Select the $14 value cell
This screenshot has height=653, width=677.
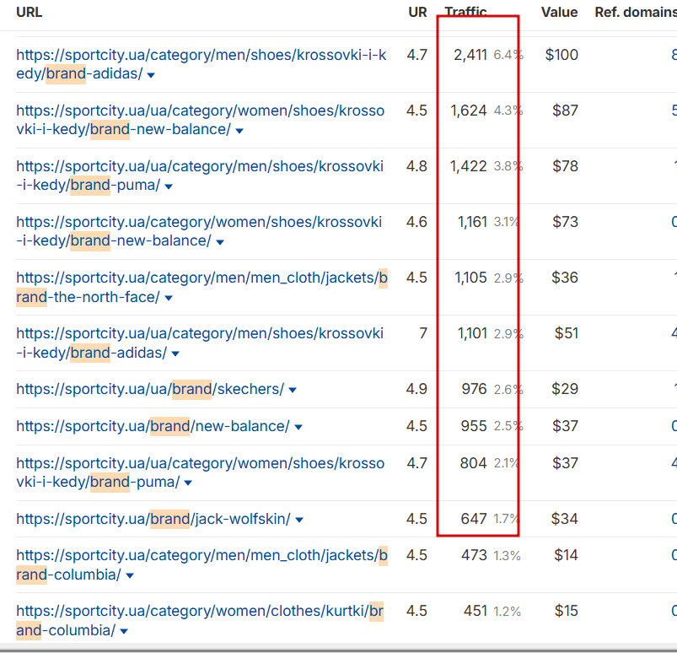coord(566,555)
